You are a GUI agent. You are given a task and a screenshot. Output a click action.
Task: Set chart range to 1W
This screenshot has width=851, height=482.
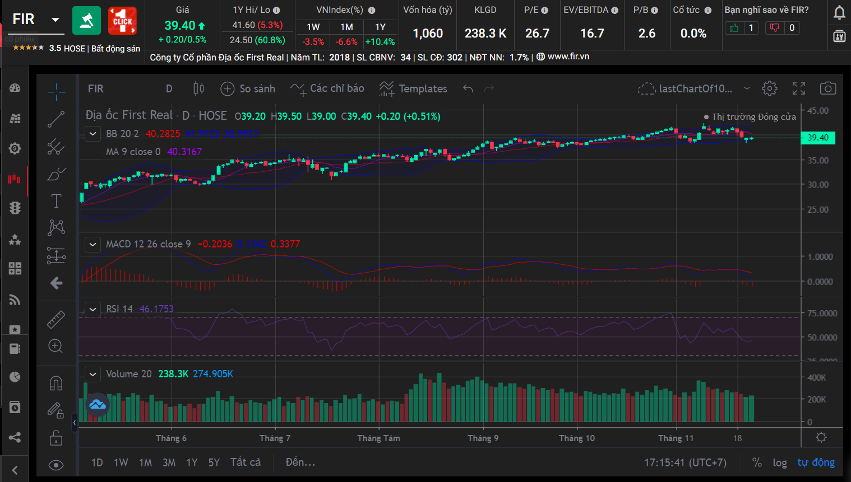pyautogui.click(x=121, y=462)
